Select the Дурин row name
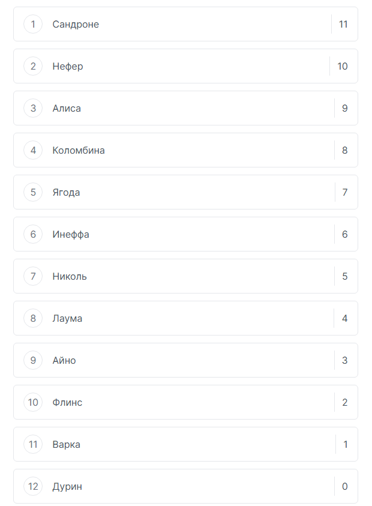This screenshot has height=506, width=372. click(67, 487)
